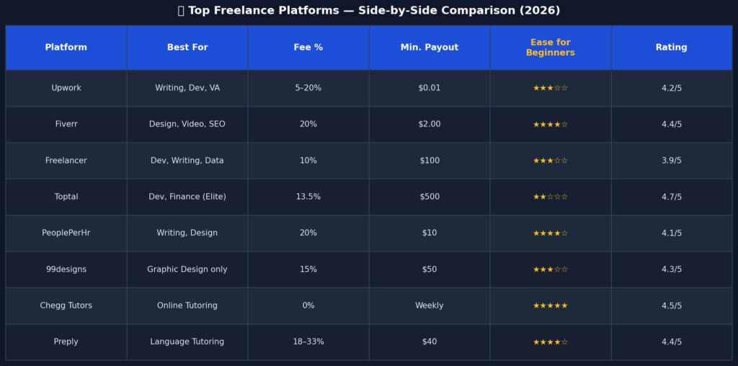Viewport: 738px width, 366px height.
Task: Click Chegg Tutors' five-star ease rating
Action: coord(551,306)
